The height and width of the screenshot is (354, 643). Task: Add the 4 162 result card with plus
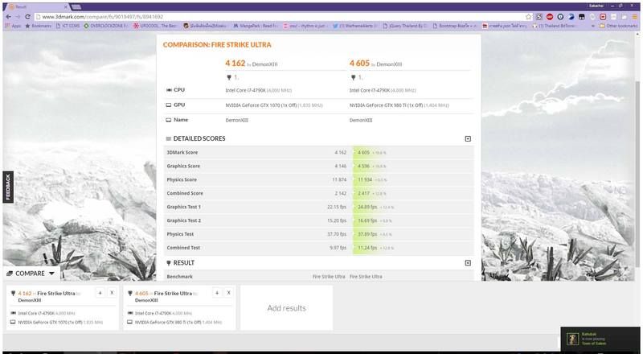(100, 293)
